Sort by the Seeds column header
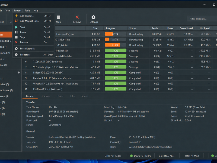The height and width of the screenshot is (163, 217). click(x=156, y=28)
